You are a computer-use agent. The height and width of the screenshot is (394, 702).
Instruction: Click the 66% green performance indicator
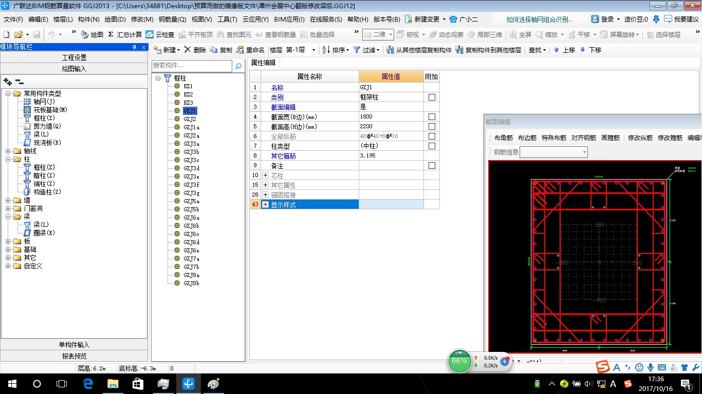459,361
